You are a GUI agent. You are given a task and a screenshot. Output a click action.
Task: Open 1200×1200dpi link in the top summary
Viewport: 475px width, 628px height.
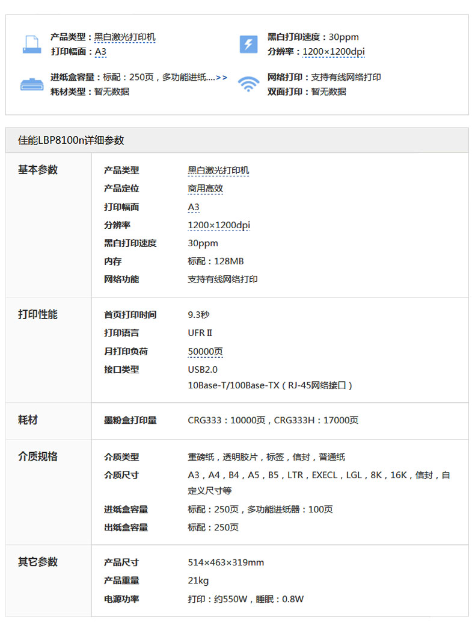pyautogui.click(x=333, y=52)
